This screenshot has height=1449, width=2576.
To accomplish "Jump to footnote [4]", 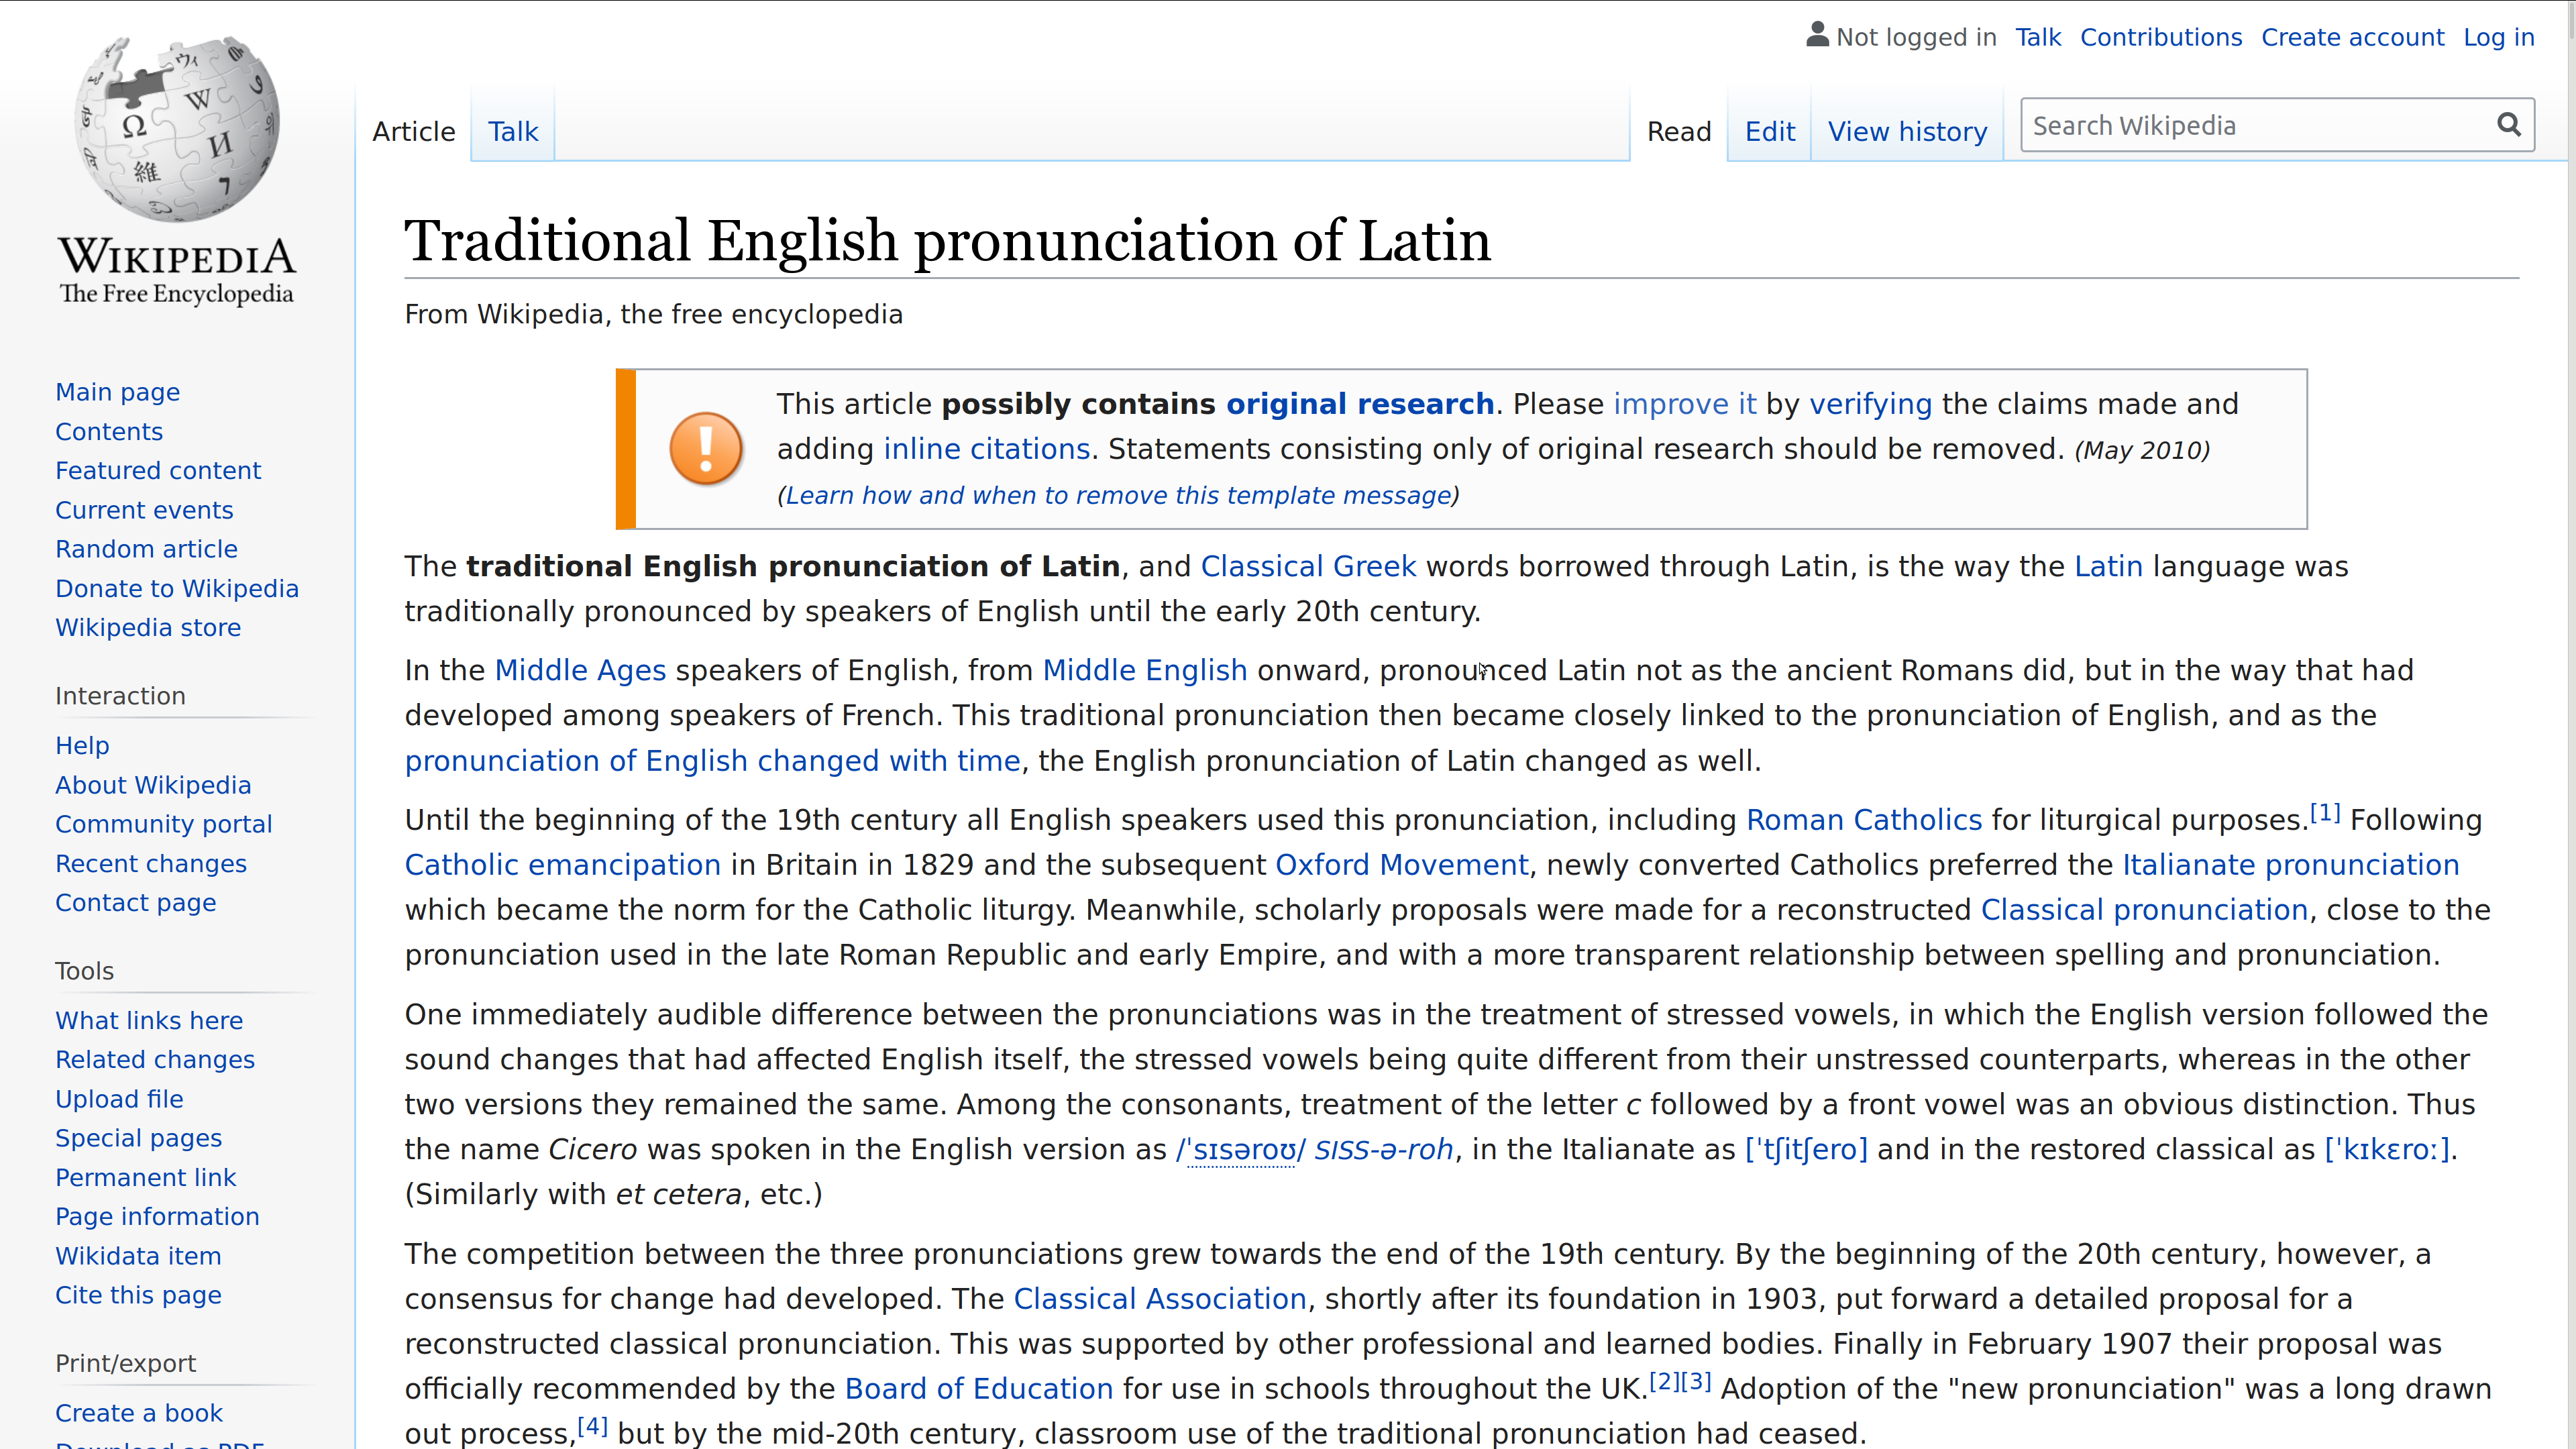I will click(x=592, y=1426).
